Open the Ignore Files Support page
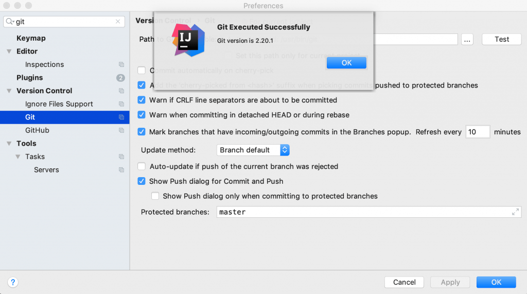This screenshot has height=294, width=527. pos(59,104)
